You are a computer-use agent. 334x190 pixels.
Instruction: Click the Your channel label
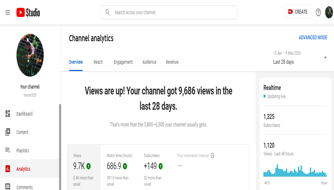pyautogui.click(x=30, y=87)
